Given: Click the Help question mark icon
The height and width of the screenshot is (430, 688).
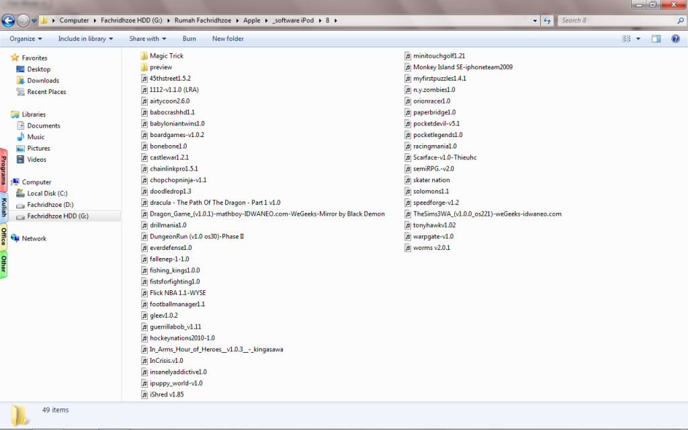Looking at the screenshot, I should click(x=675, y=38).
